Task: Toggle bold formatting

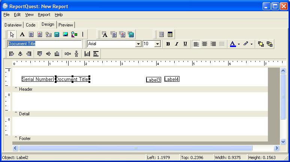Action: tap(168, 44)
